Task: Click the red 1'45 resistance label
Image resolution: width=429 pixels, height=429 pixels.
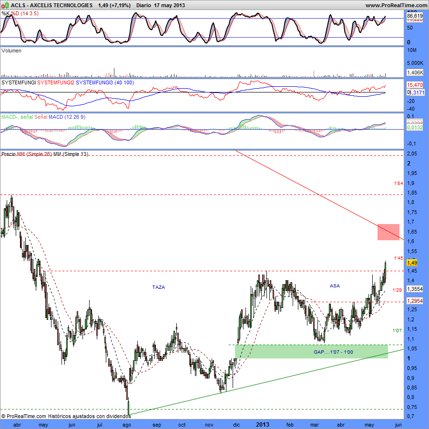Action: coord(398,258)
